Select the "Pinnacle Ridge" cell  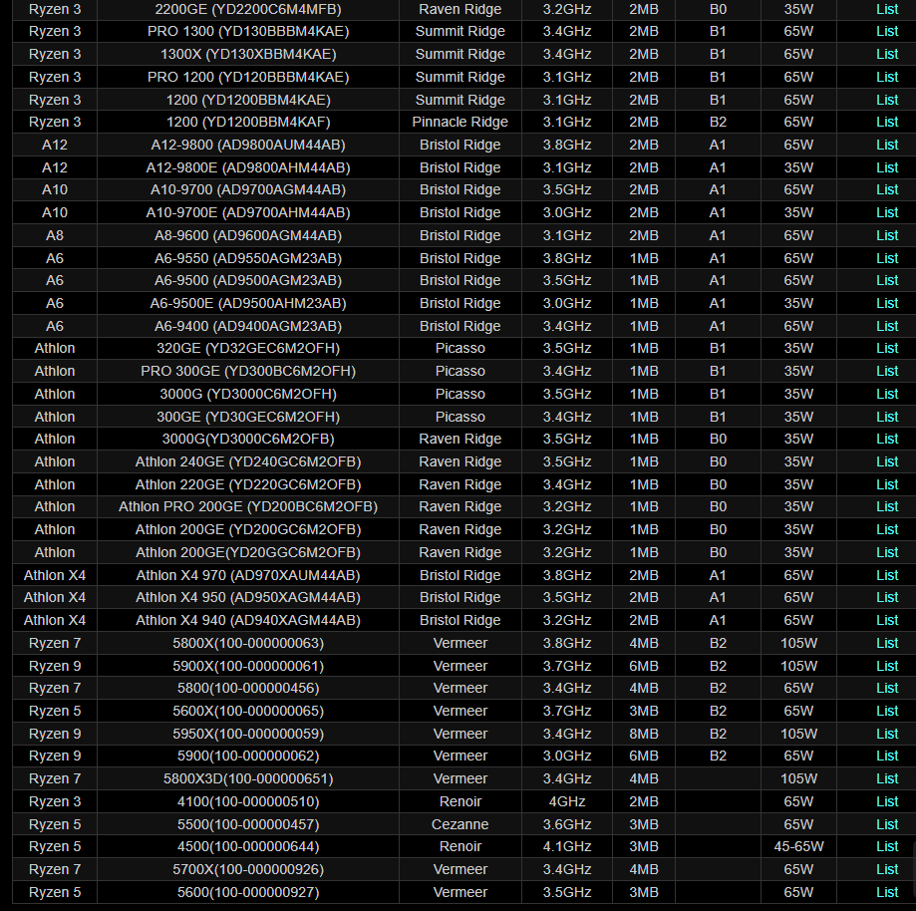tap(459, 123)
